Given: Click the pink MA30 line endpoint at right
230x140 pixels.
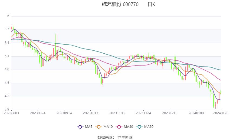Looking at the screenshot, I should pyautogui.click(x=221, y=80).
